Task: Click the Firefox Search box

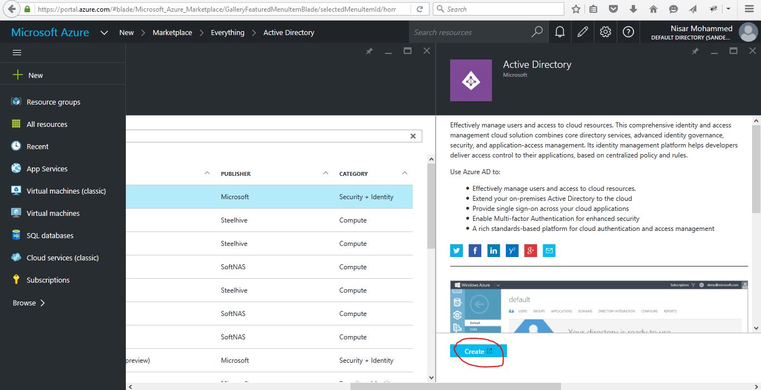Action: click(498, 9)
